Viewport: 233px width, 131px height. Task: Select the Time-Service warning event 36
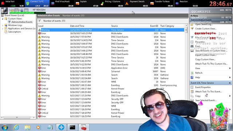pyautogui.click(x=111, y=57)
